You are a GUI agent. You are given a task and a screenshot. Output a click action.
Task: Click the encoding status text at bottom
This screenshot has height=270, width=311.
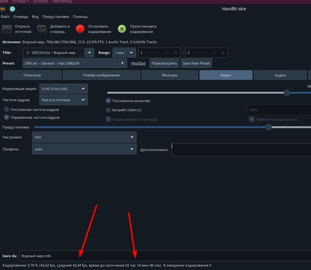click(x=107, y=265)
